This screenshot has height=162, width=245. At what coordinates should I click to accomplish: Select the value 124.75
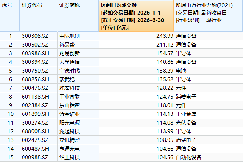[165, 97]
